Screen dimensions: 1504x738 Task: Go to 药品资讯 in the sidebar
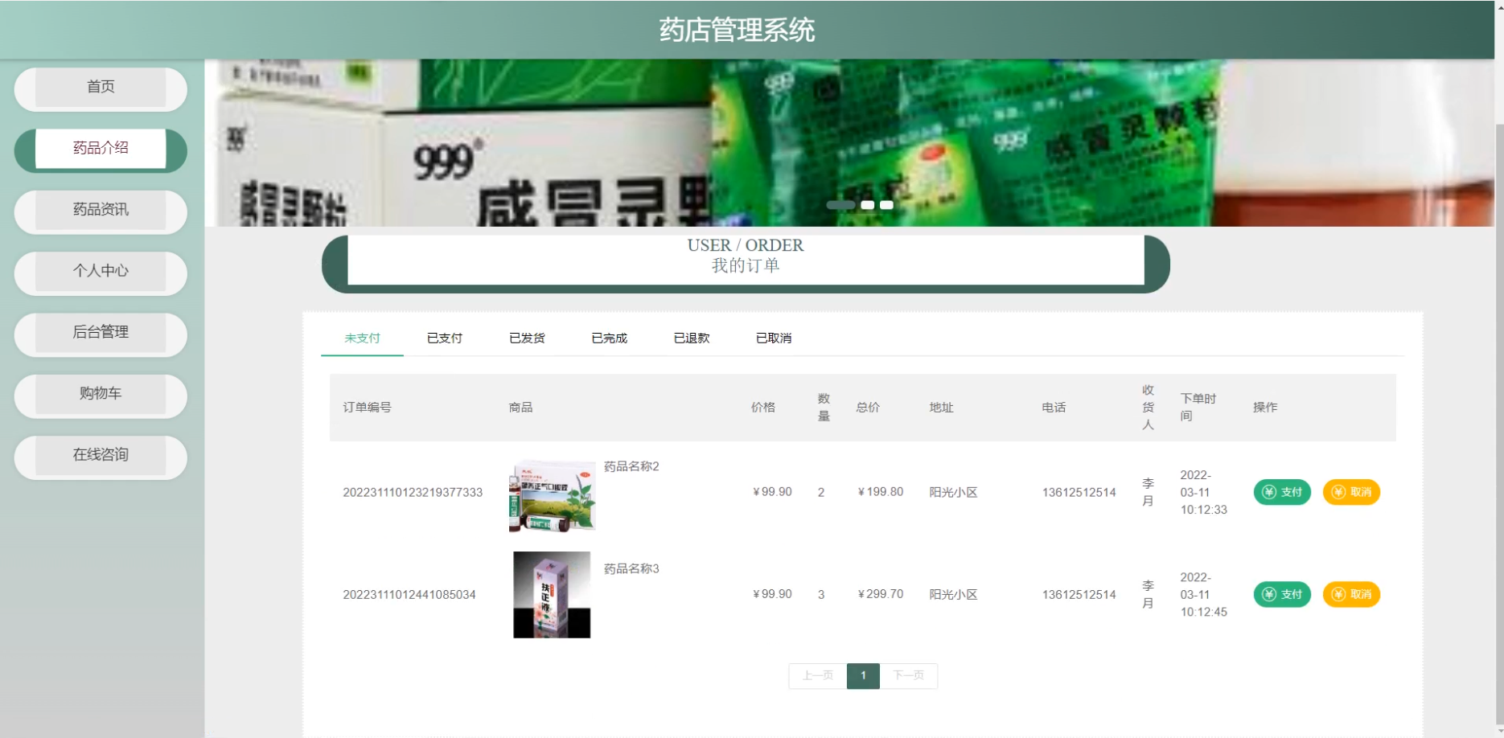pos(101,211)
